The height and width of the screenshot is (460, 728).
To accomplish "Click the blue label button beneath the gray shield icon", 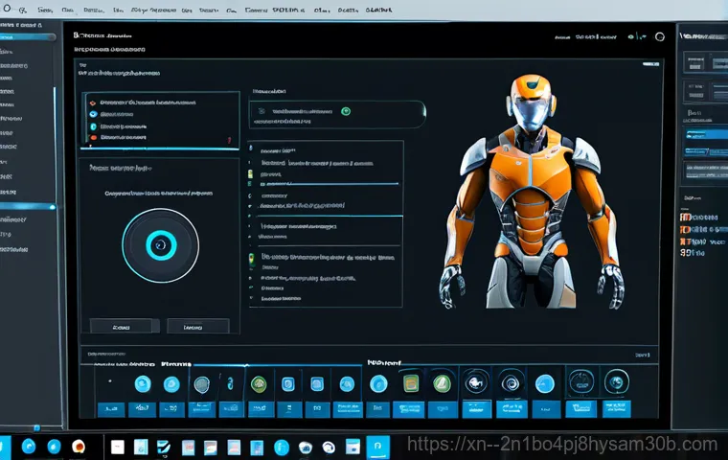I will [x=201, y=409].
